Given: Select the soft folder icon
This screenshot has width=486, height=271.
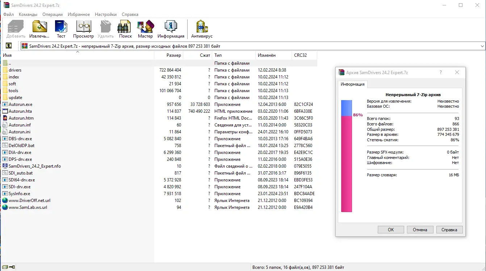Looking at the screenshot, I should click(x=5, y=84).
